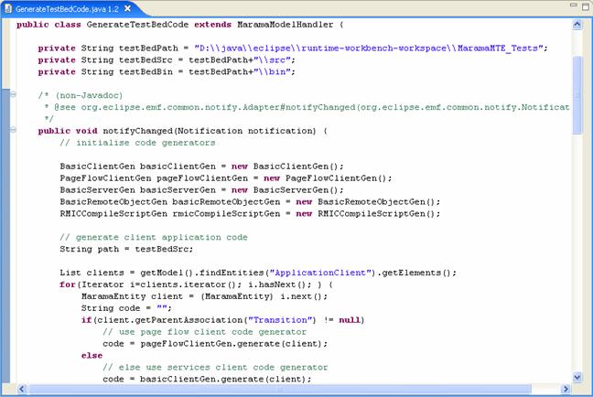Click the "\\src" string literal
Image resolution: width=593 pixels, height=397 pixels.
[x=273, y=60]
